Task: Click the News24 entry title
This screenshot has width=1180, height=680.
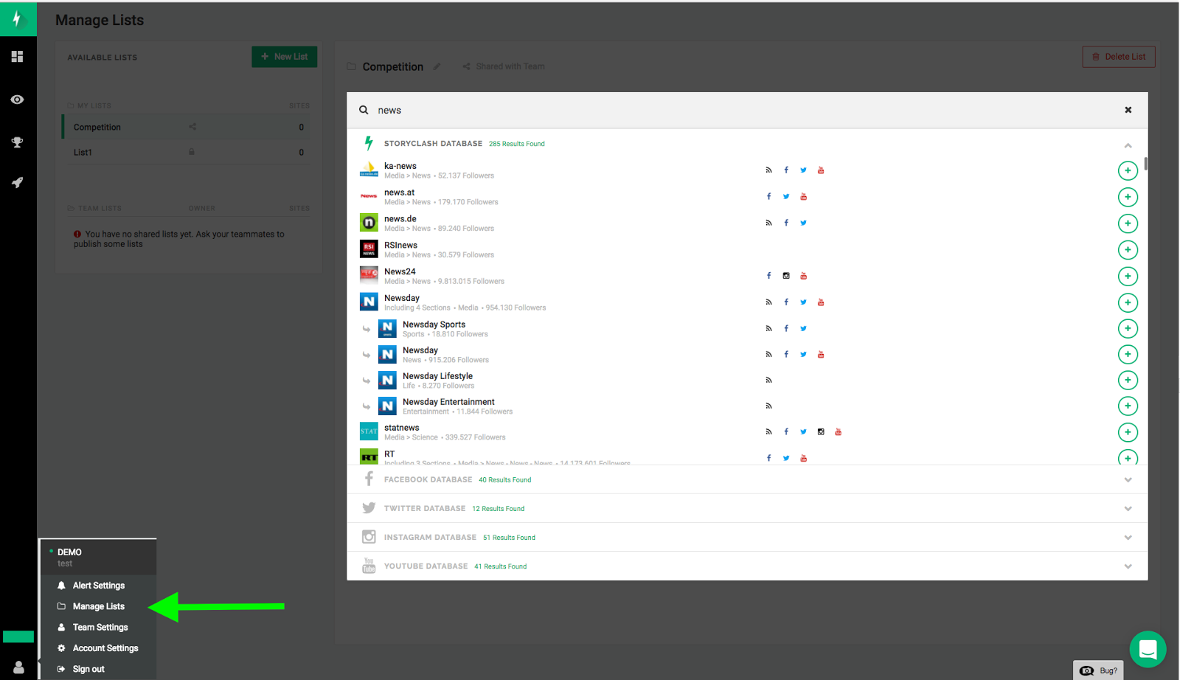Action: pos(400,271)
